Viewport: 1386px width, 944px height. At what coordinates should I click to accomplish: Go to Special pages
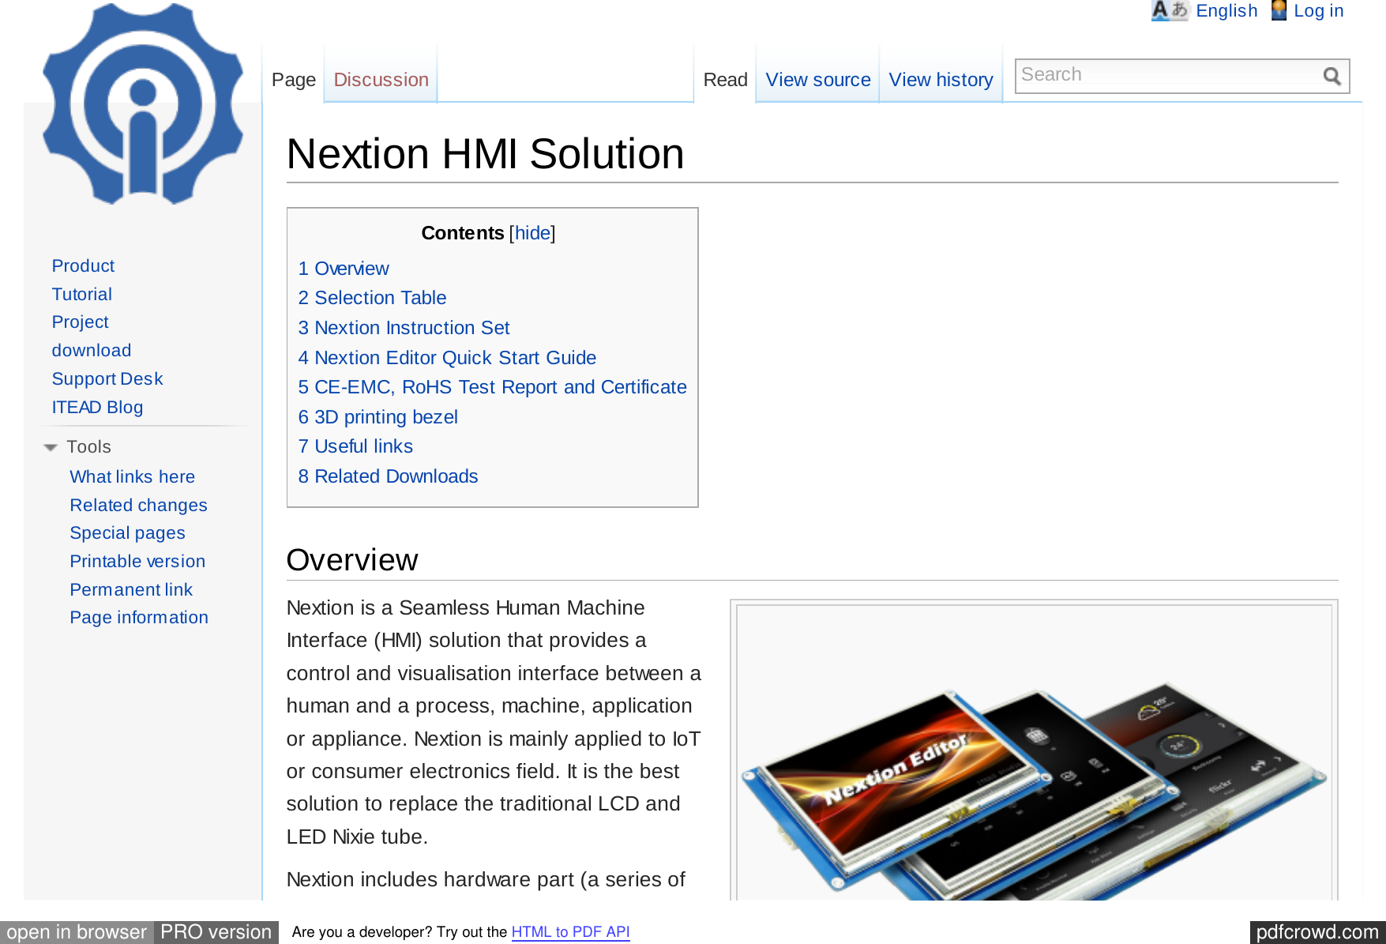coord(127,533)
